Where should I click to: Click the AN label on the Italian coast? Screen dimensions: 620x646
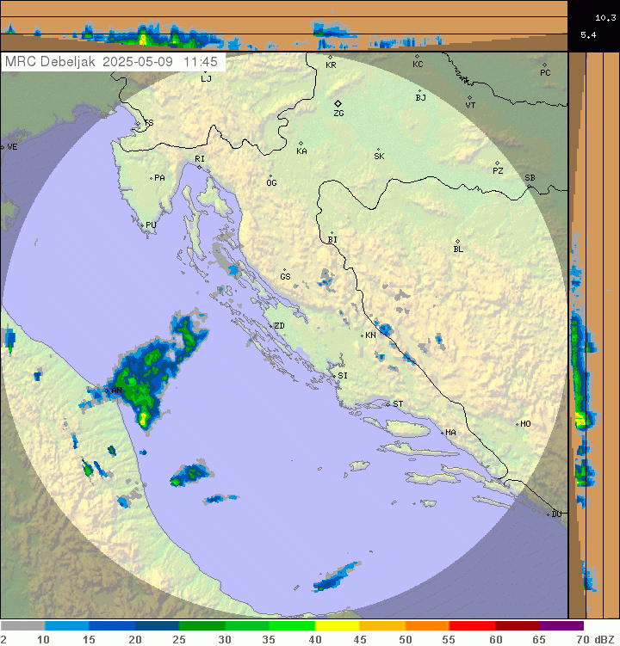pyautogui.click(x=117, y=391)
